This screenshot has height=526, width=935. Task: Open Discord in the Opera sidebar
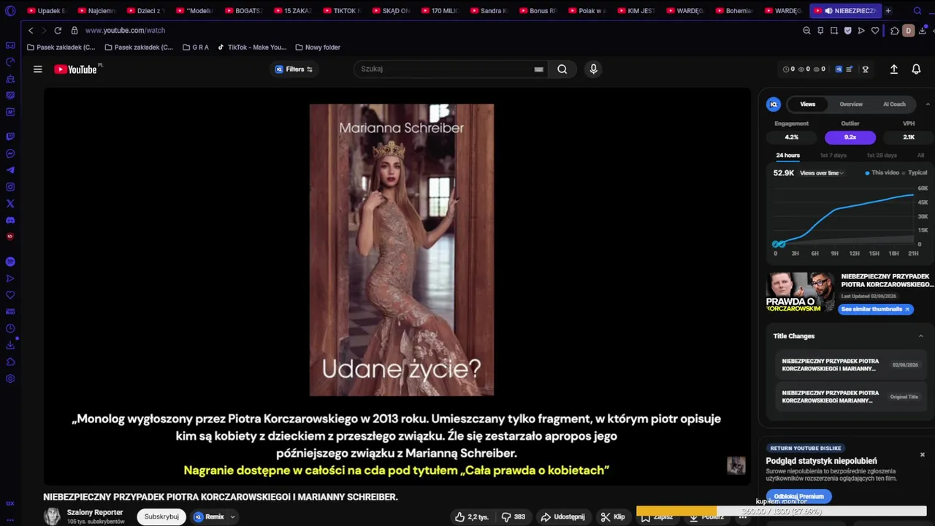click(10, 221)
